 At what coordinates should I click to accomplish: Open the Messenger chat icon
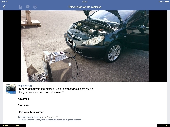click(x=28, y=7)
